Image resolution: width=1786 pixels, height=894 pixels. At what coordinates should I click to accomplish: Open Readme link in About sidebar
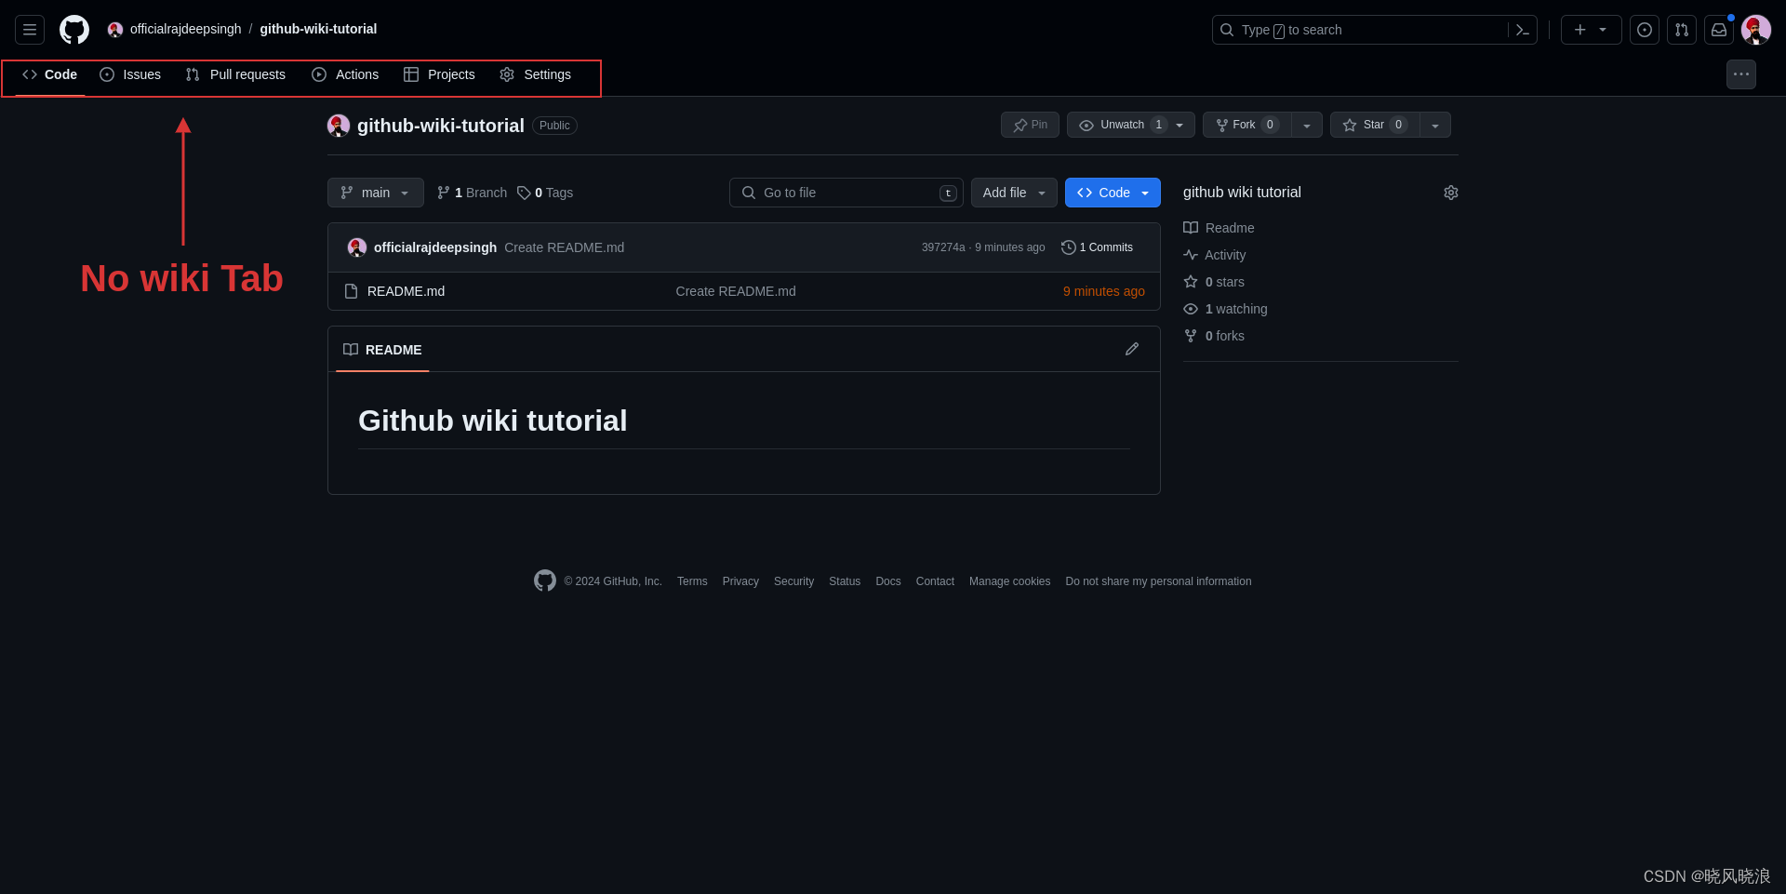pyautogui.click(x=1219, y=228)
